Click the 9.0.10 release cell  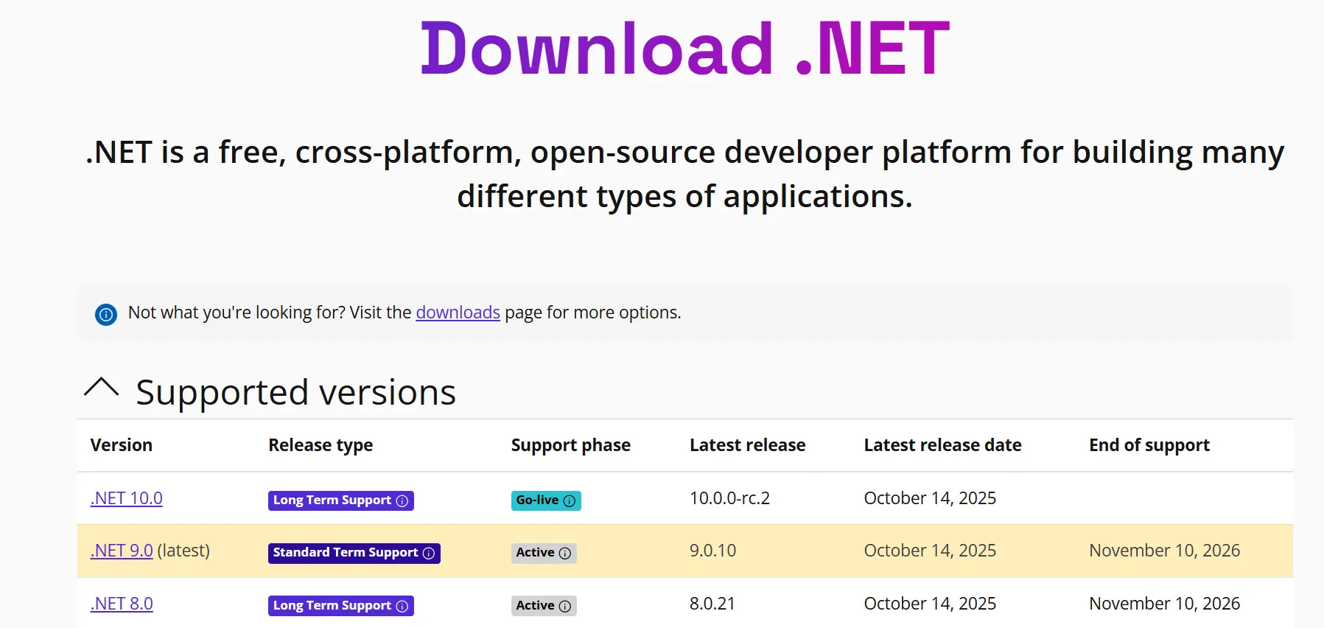click(712, 551)
